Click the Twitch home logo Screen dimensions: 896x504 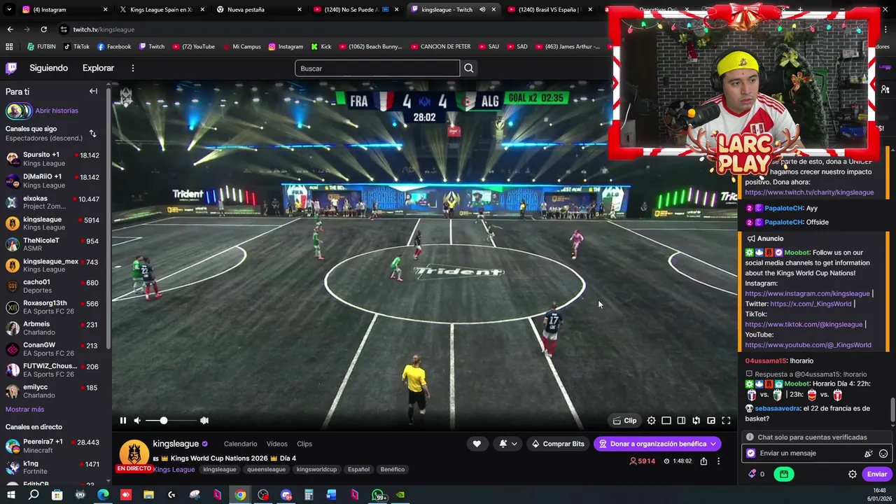(x=11, y=68)
